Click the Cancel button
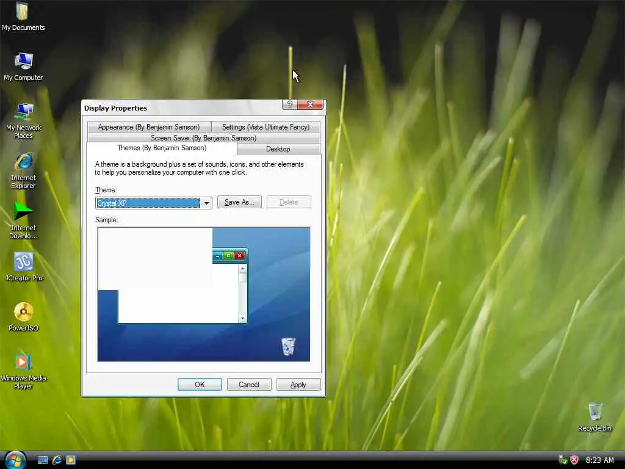 [x=249, y=385]
